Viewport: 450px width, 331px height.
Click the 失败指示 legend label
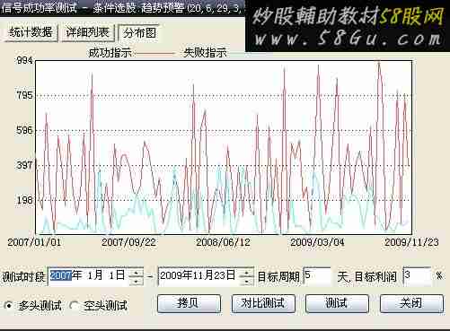coord(206,53)
